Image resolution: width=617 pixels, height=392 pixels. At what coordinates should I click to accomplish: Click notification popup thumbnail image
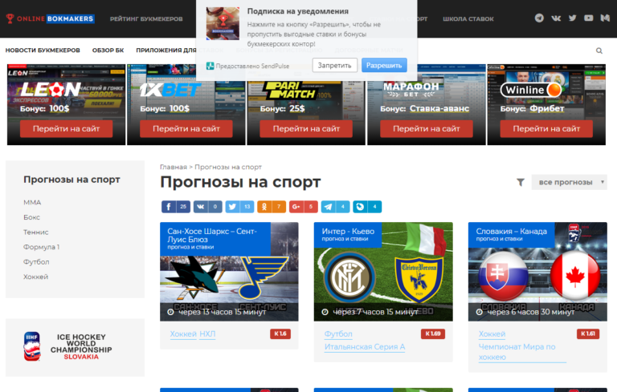pyautogui.click(x=223, y=23)
